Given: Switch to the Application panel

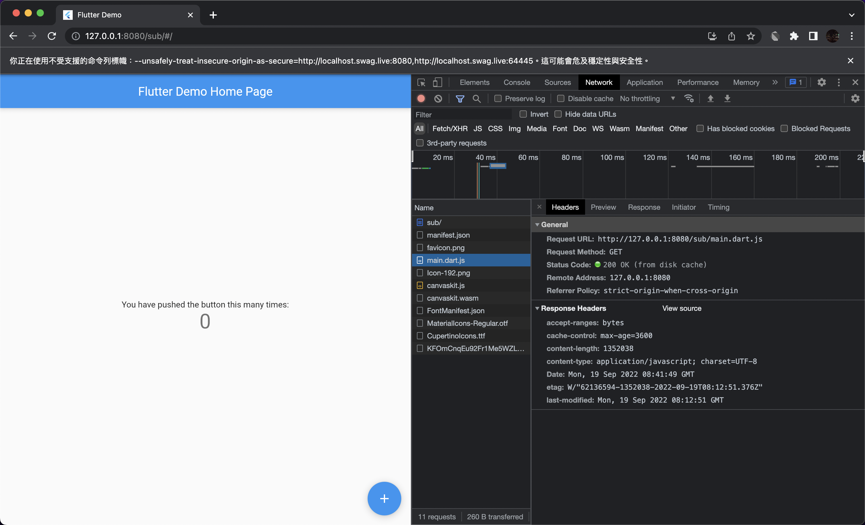Looking at the screenshot, I should click(x=645, y=82).
